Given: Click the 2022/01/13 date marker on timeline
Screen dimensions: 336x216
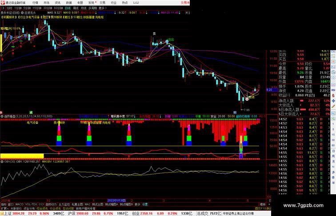Looking at the screenshot, I should pos(116,200).
